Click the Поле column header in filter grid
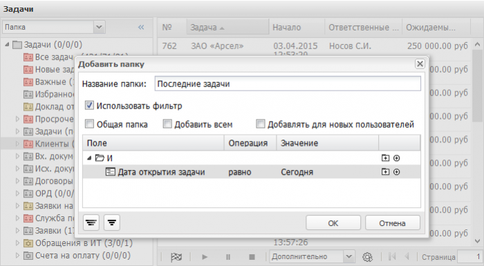The width and height of the screenshot is (484, 266). (x=153, y=143)
